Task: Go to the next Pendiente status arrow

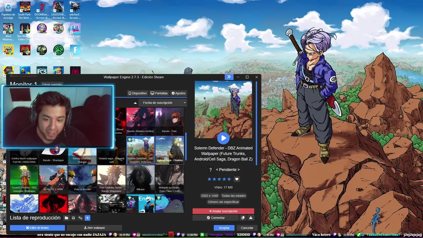Action: [238, 170]
